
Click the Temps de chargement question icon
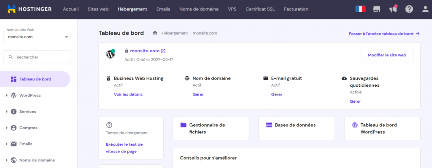[109, 125]
